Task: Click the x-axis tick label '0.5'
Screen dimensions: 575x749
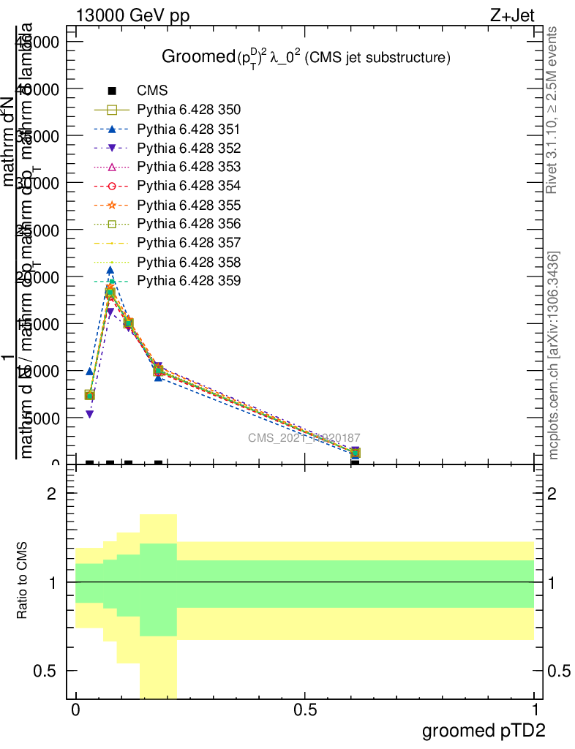Action: (305, 710)
